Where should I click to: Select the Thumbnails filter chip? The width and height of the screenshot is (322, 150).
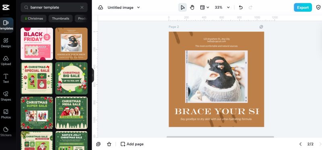point(61,18)
